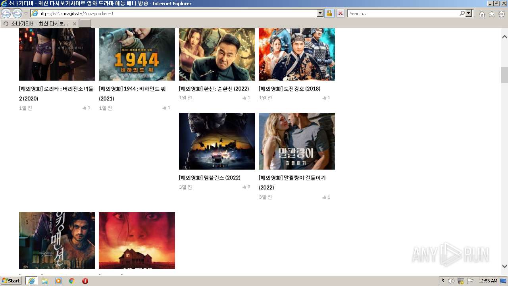Open the Tools gear icon
The image size is (508, 286).
[x=502, y=14]
